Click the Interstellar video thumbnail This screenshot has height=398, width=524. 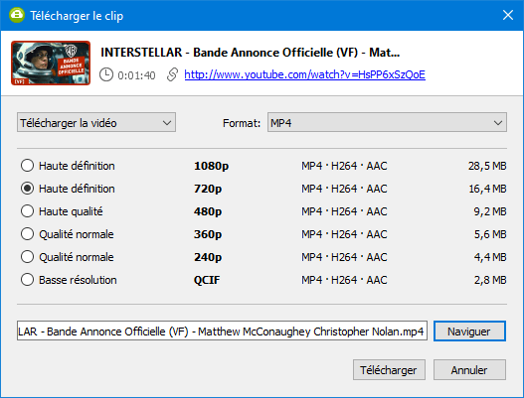(51, 64)
